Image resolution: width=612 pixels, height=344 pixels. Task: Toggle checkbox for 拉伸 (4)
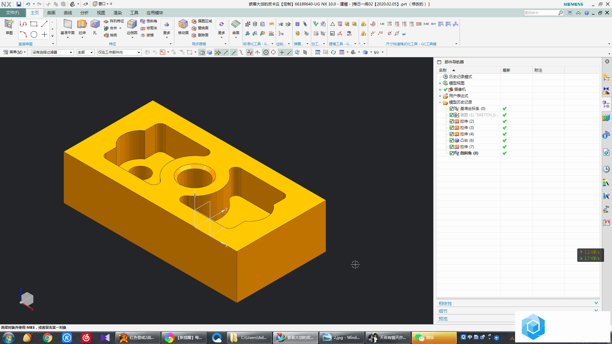[x=452, y=134]
